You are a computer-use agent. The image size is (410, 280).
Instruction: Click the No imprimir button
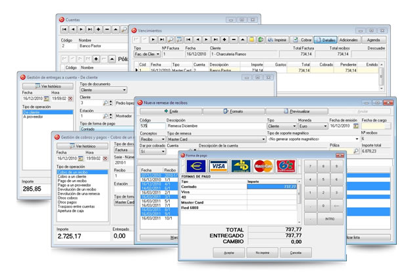263,252
